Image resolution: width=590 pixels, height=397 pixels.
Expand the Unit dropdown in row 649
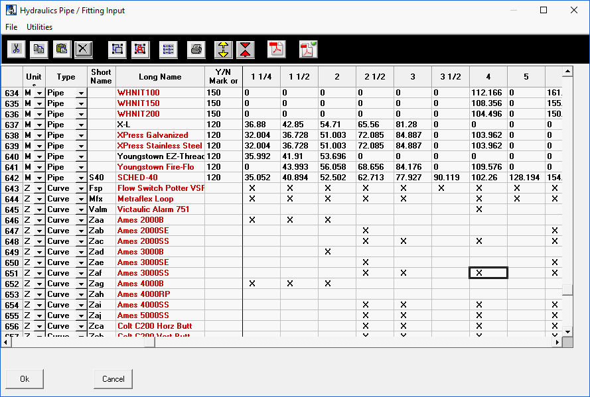pyautogui.click(x=40, y=252)
